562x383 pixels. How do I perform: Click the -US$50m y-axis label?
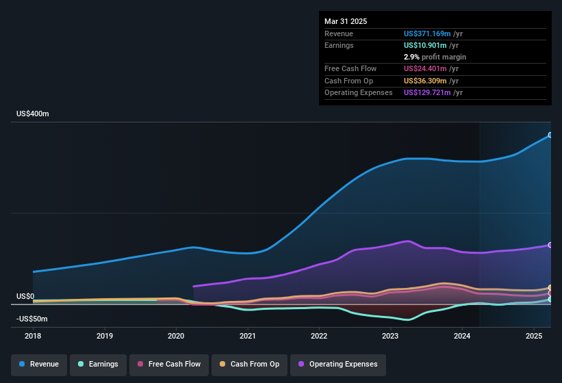(x=32, y=319)
